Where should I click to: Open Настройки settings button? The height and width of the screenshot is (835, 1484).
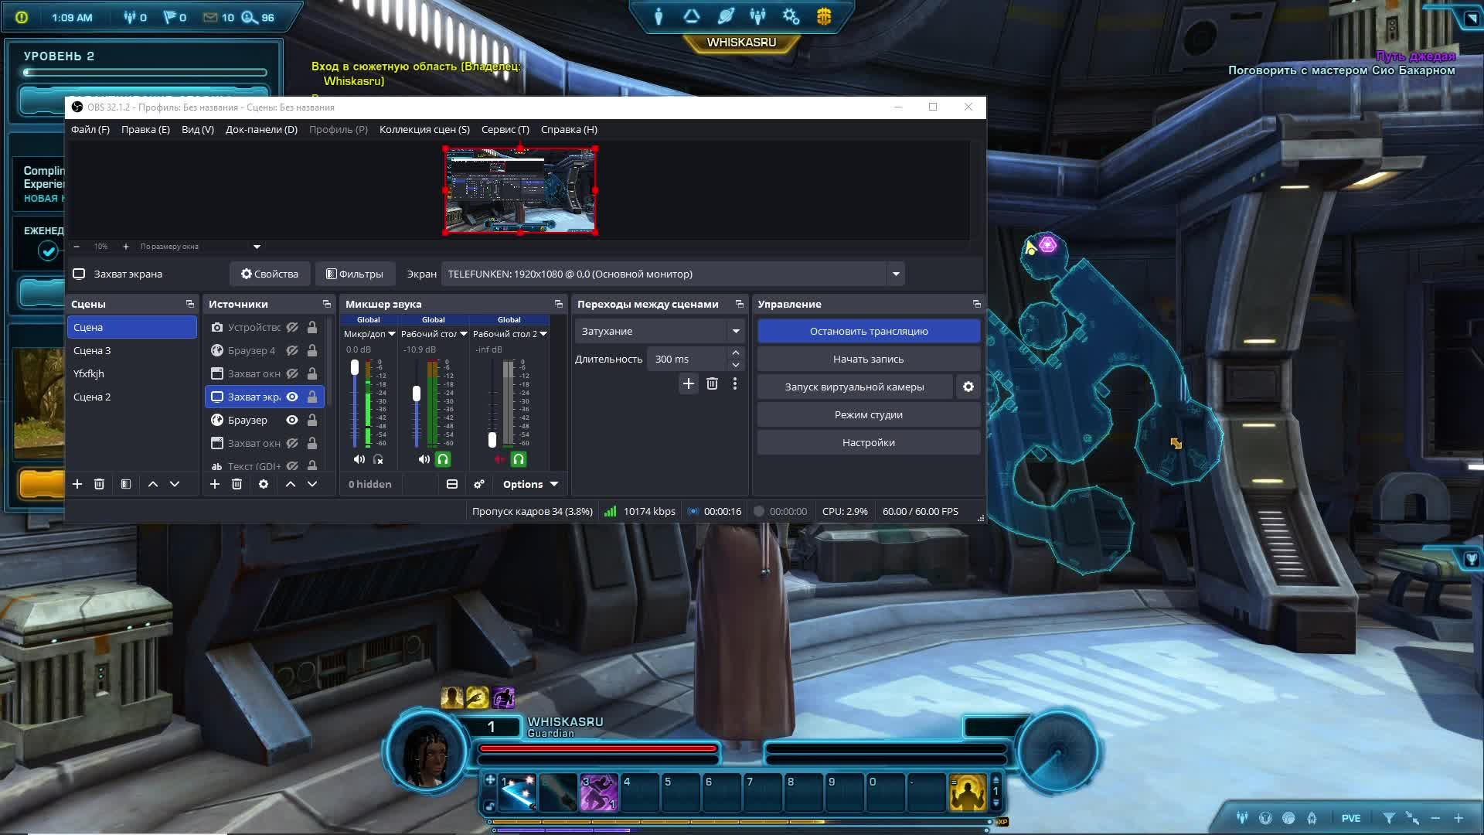869,442
